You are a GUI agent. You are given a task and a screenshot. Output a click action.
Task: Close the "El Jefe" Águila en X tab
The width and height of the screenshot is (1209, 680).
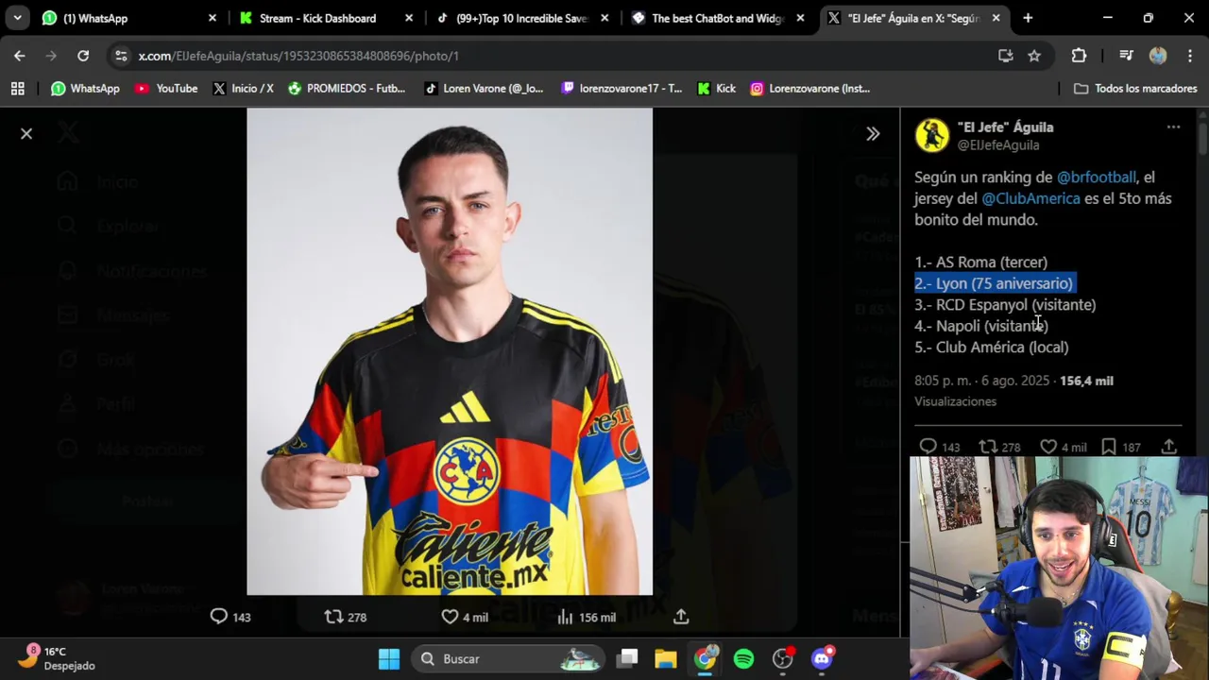click(x=996, y=18)
